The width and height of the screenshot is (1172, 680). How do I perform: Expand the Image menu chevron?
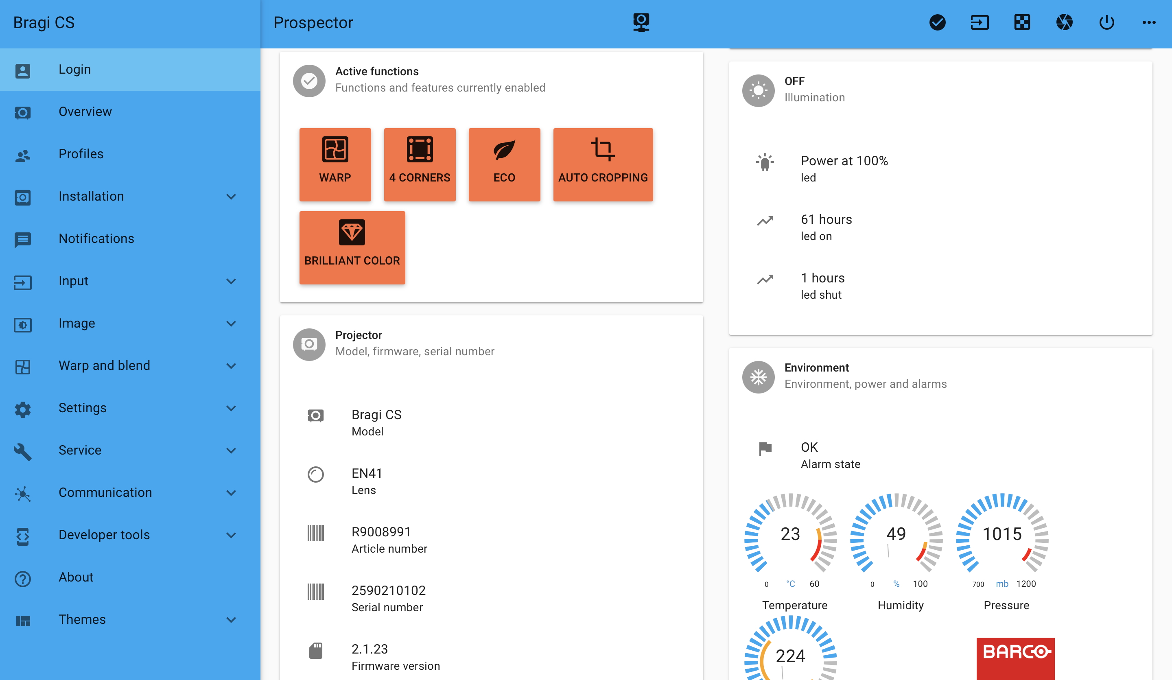click(231, 323)
